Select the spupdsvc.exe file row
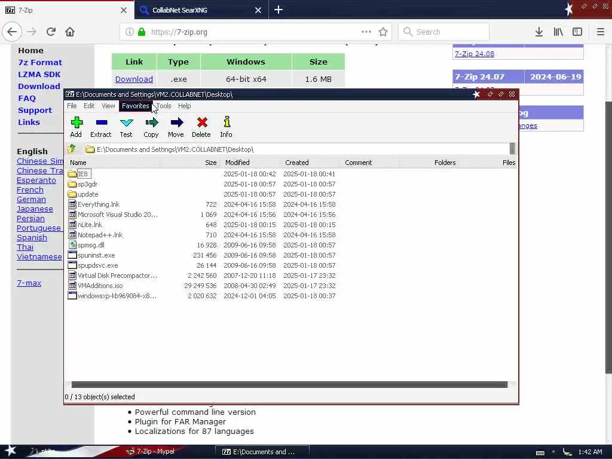612x459 pixels. pyautogui.click(x=202, y=265)
